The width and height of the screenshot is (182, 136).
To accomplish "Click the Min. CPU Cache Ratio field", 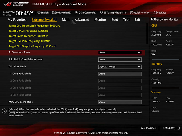I will click(x=120, y=102).
